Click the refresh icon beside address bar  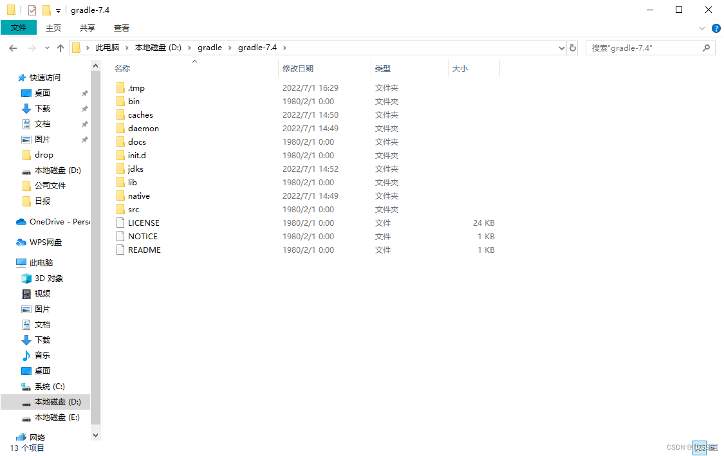click(572, 47)
